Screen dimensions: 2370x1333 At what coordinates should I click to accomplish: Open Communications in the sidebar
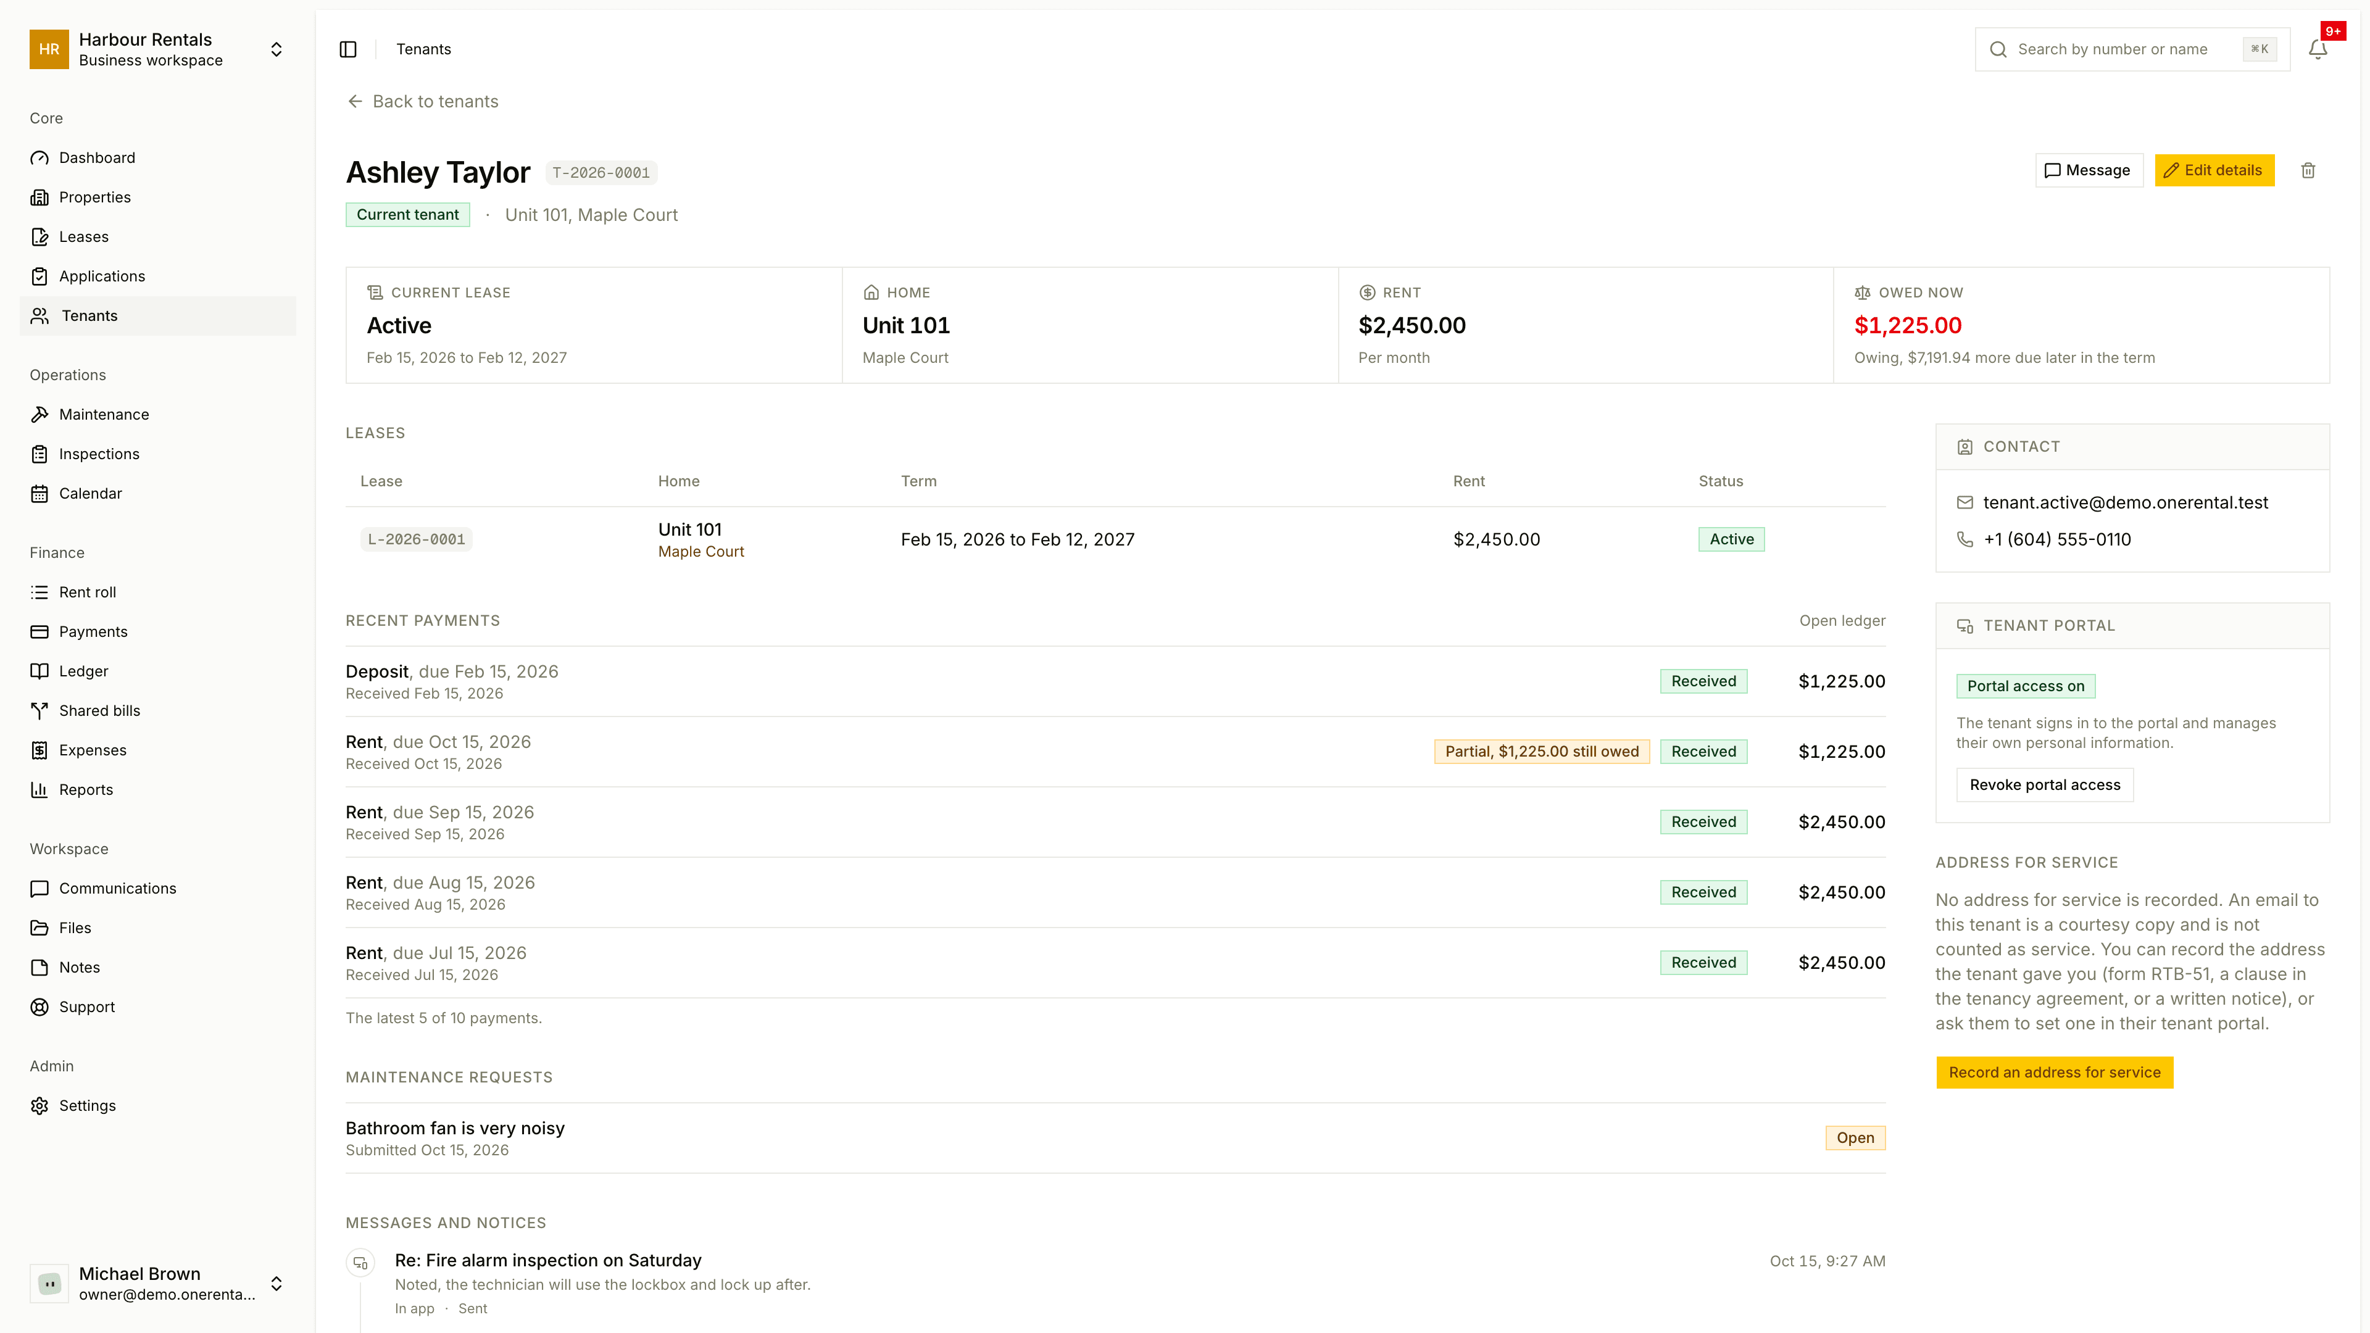pos(157,889)
